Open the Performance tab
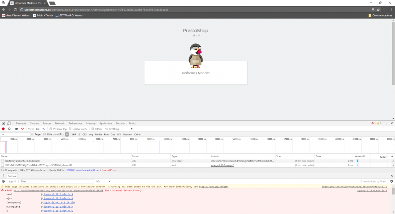Image resolution: width=395 pixels, height=214 pixels. tap(75, 124)
